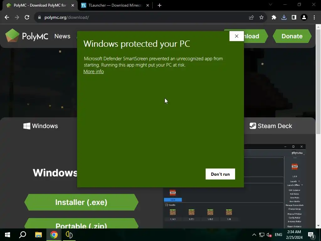Click the share page icon in address bar
Image resolution: width=321 pixels, height=241 pixels.
click(251, 18)
